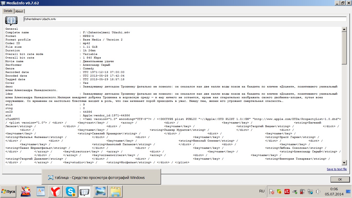Click the photo icon in the таблица preview
Screen dimensions: 352x198
tap(51, 178)
